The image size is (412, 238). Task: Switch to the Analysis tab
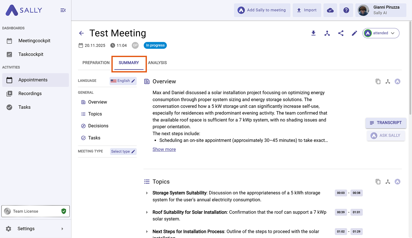click(x=157, y=63)
